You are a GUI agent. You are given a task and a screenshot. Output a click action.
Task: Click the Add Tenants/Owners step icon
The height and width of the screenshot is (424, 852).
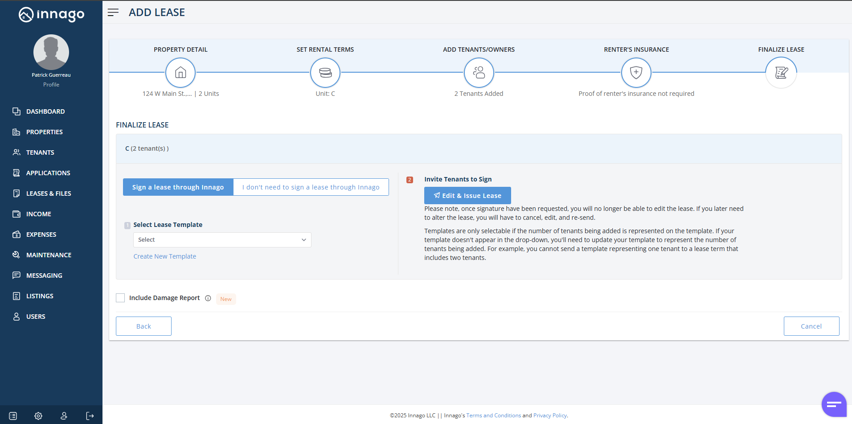coord(479,73)
